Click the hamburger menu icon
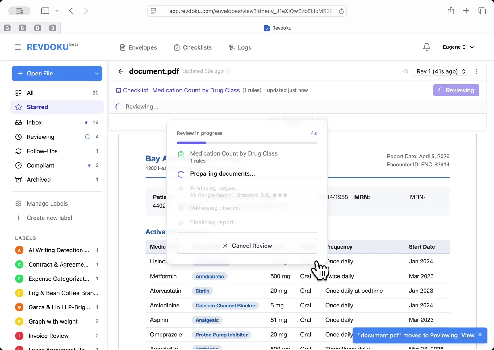Viewport: 494px width, 350px height. click(18, 47)
